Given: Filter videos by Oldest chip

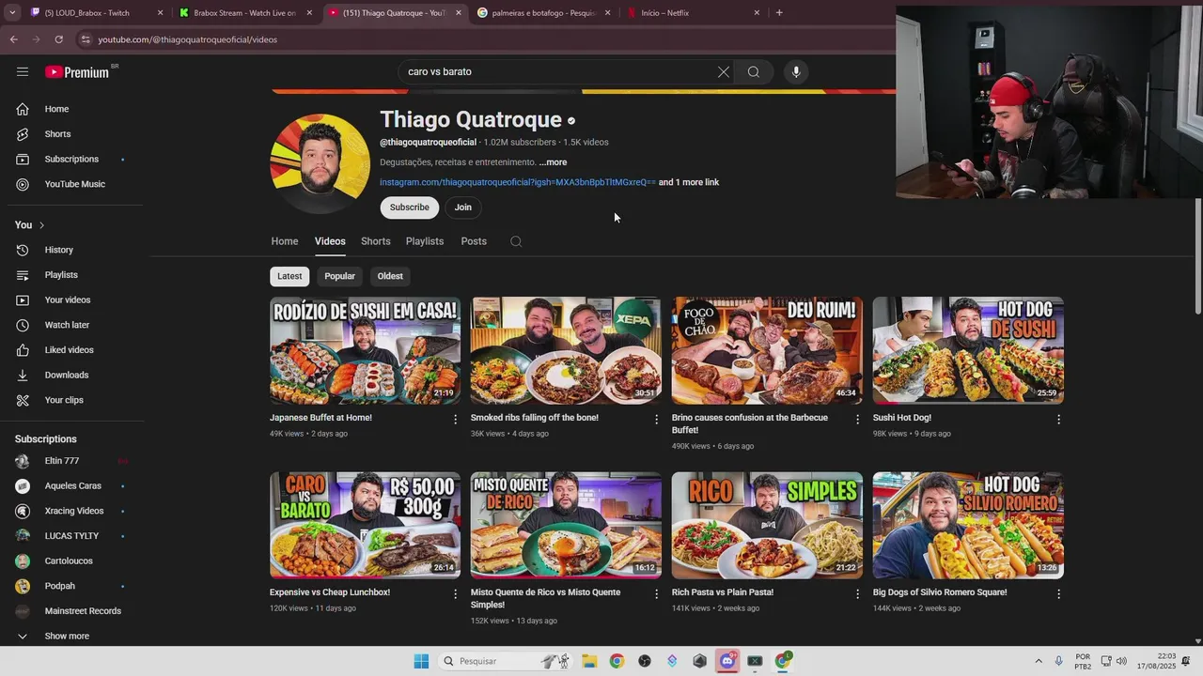Looking at the screenshot, I should click(390, 276).
